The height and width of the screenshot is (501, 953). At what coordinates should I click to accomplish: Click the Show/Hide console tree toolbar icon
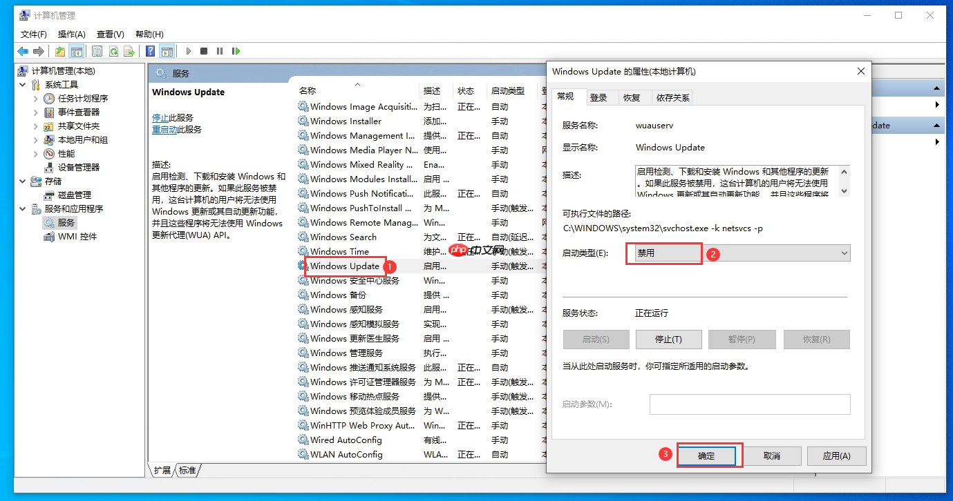point(76,51)
